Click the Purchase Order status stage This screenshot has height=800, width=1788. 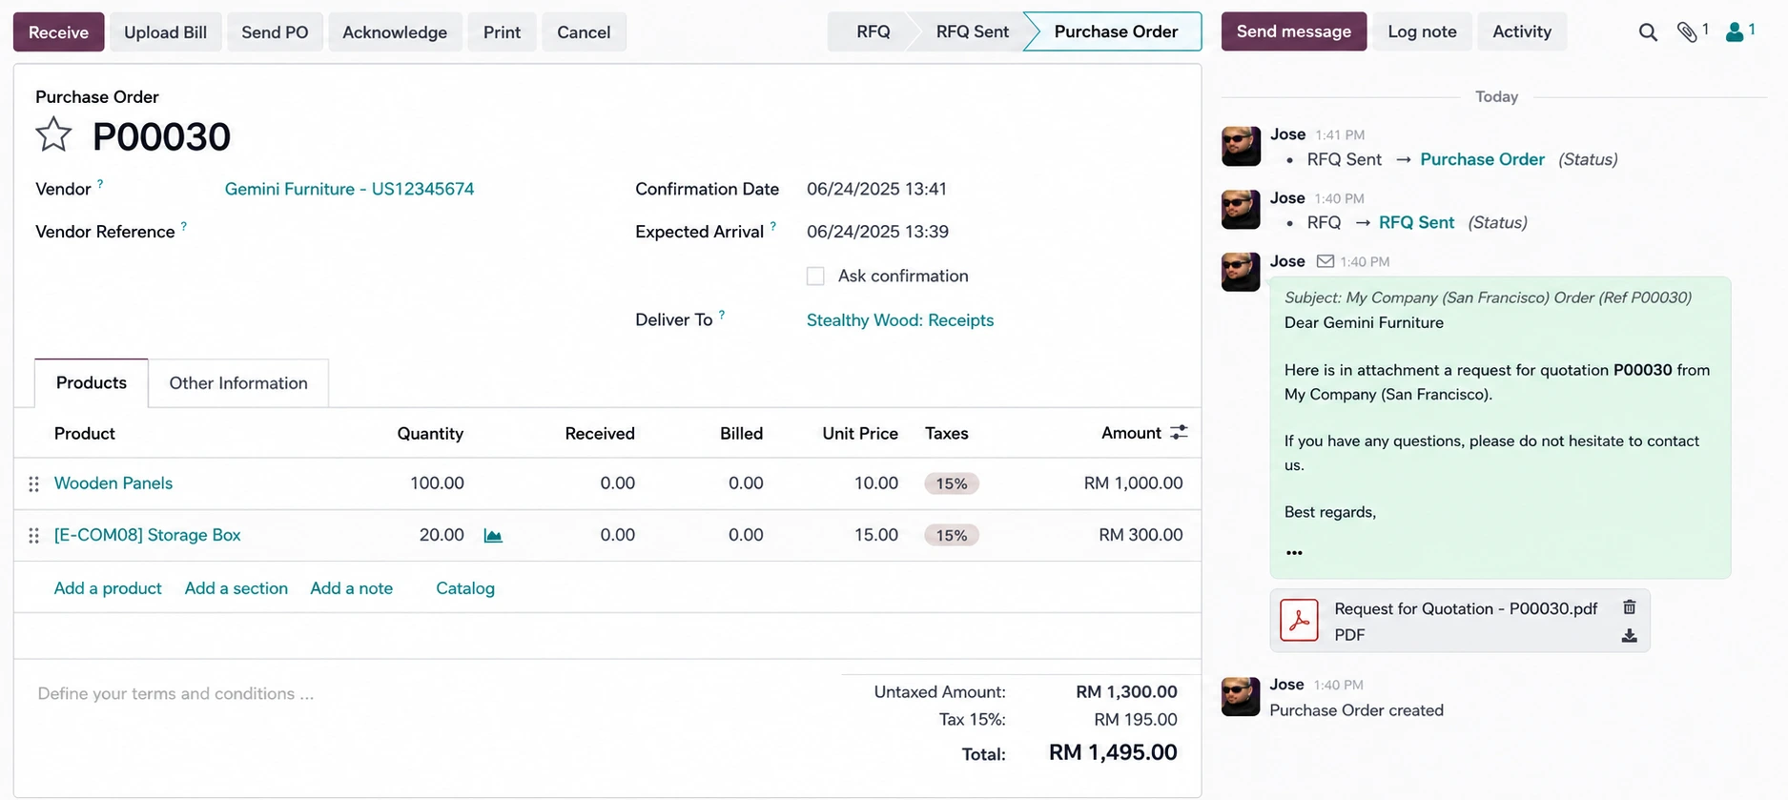tap(1116, 31)
